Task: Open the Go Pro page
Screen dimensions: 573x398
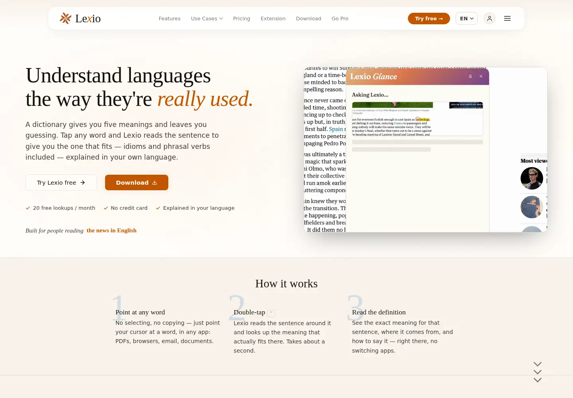Action: (x=340, y=19)
